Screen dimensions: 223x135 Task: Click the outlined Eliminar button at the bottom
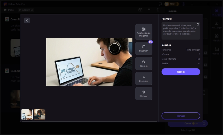click(181, 116)
